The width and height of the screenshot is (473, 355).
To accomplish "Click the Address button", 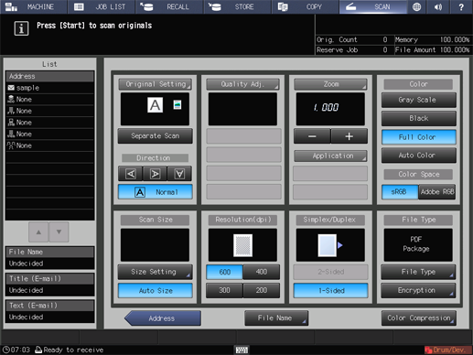I will [x=163, y=318].
